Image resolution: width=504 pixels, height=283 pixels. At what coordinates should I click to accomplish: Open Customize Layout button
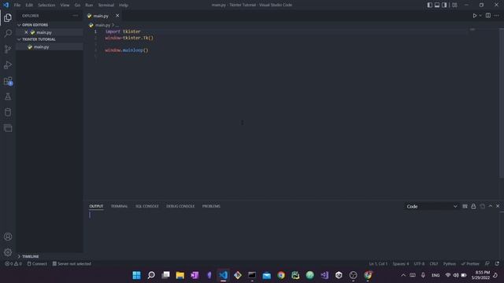(454, 5)
